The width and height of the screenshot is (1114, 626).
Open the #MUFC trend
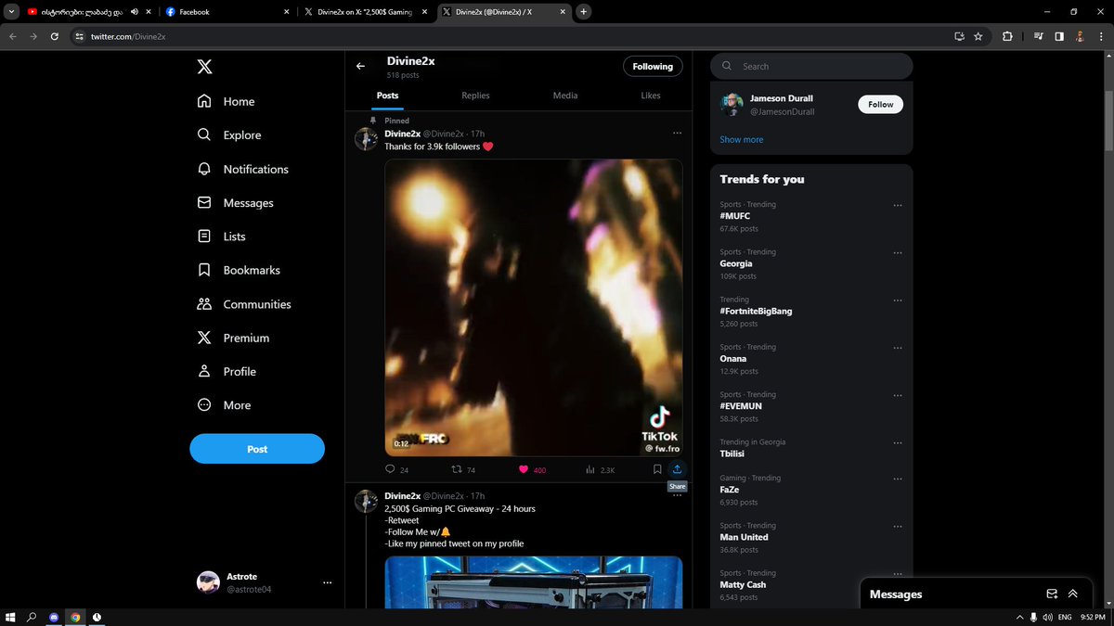point(735,216)
